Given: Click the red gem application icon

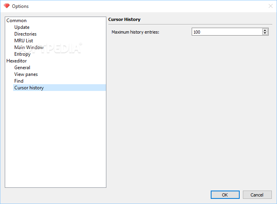Looking at the screenshot, I should (7, 6).
